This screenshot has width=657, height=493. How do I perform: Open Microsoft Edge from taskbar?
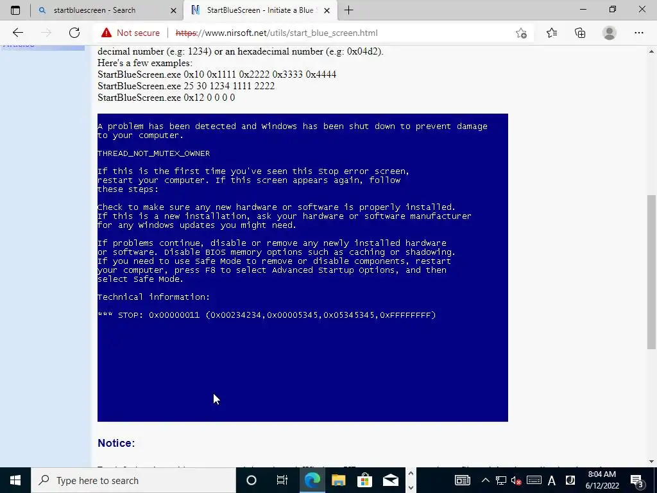pyautogui.click(x=312, y=480)
